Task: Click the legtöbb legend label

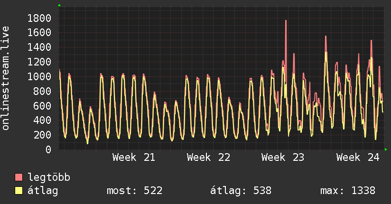Action: [49, 177]
